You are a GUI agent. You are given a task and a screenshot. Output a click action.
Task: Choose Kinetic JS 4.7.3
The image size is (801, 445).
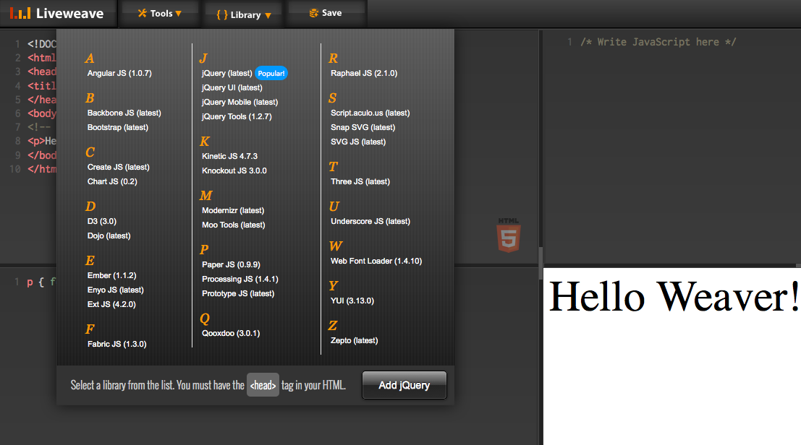229,156
